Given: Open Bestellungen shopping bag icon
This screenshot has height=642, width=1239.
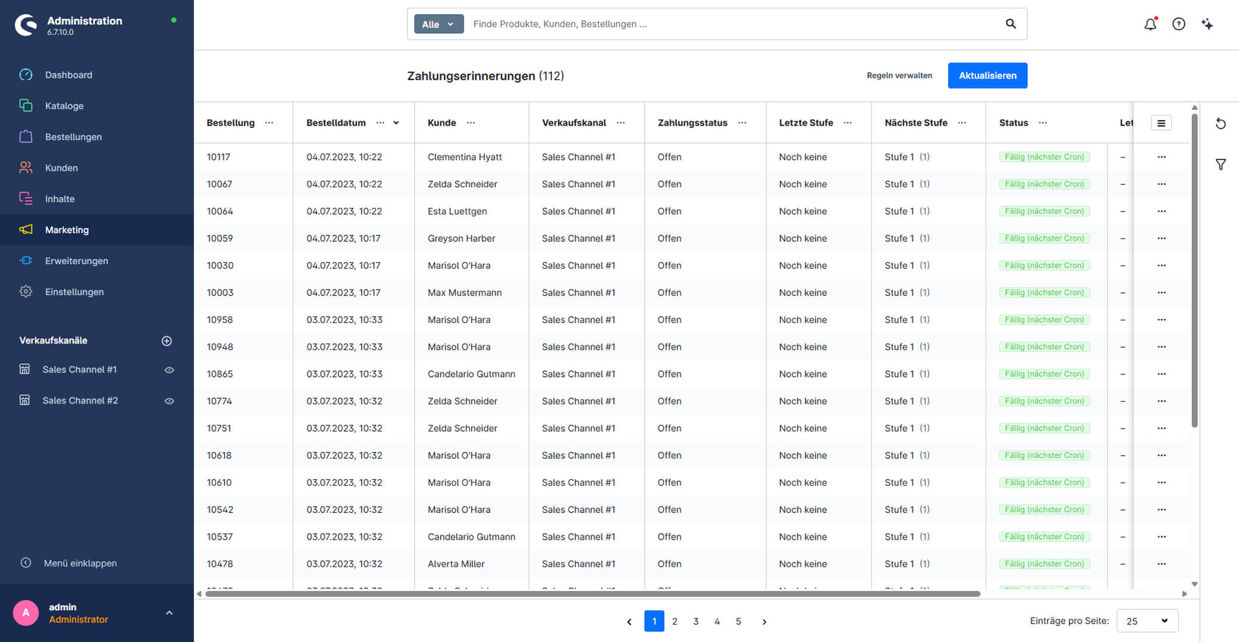Looking at the screenshot, I should coord(26,137).
